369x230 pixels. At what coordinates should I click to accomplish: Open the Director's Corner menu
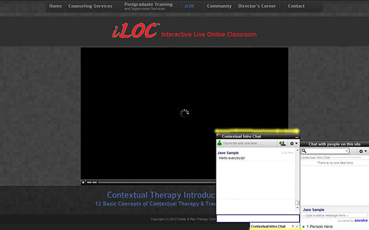point(256,6)
